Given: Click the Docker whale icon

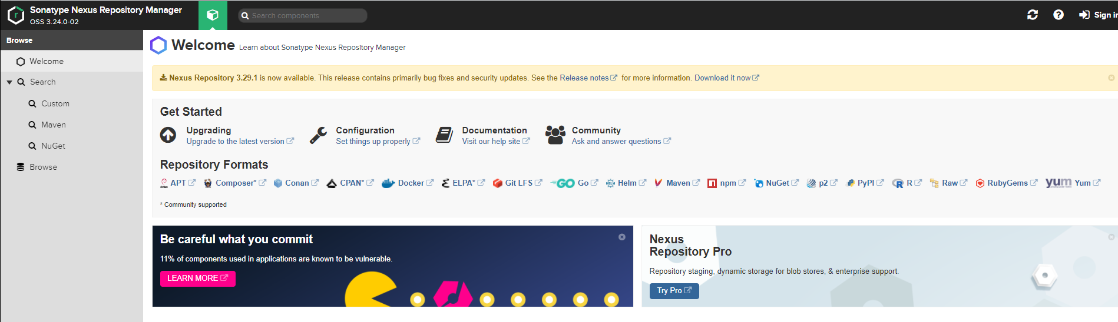Looking at the screenshot, I should (x=388, y=183).
